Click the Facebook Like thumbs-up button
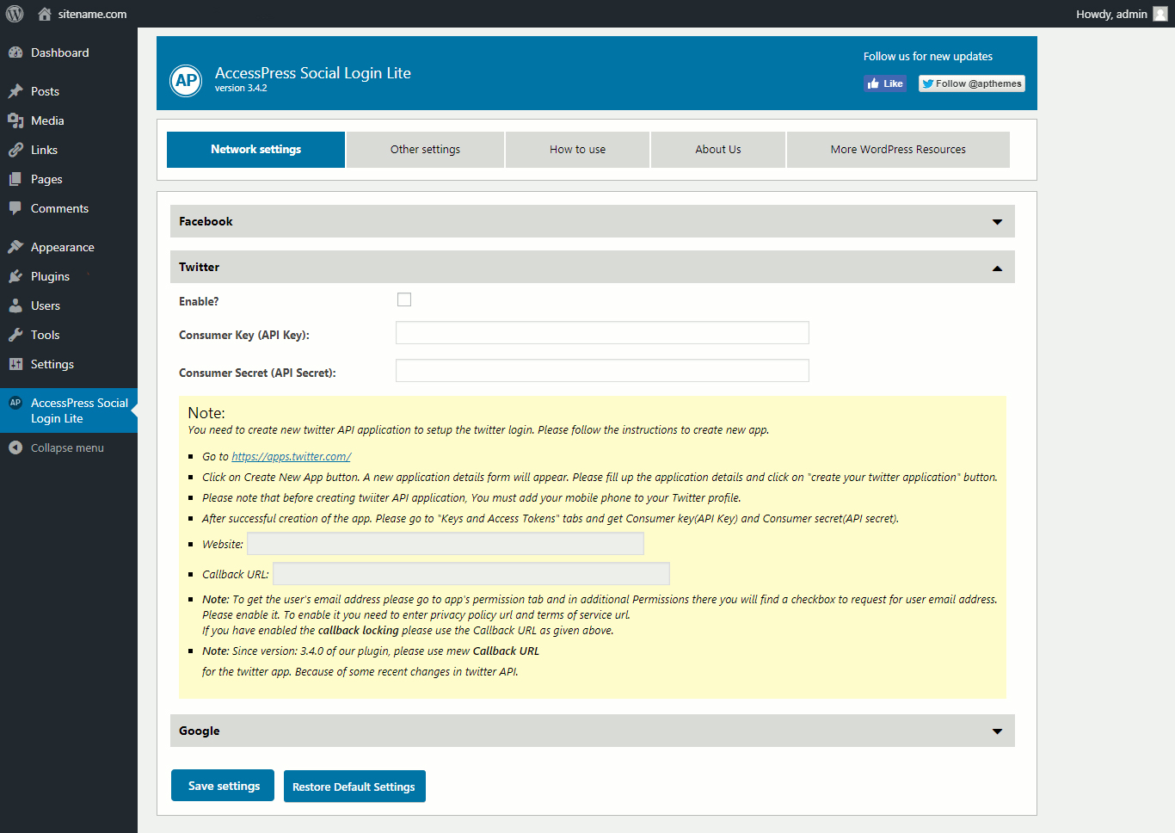 click(885, 83)
